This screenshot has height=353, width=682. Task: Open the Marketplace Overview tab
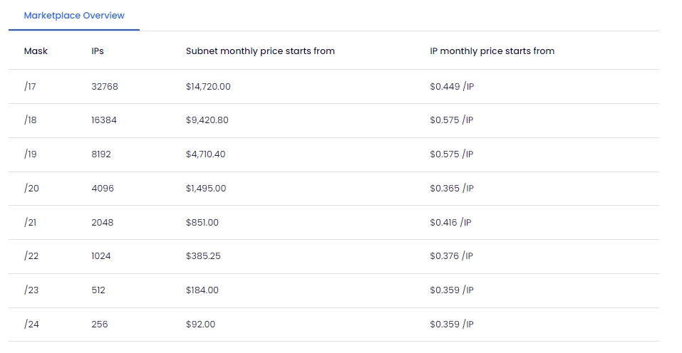pyautogui.click(x=74, y=16)
